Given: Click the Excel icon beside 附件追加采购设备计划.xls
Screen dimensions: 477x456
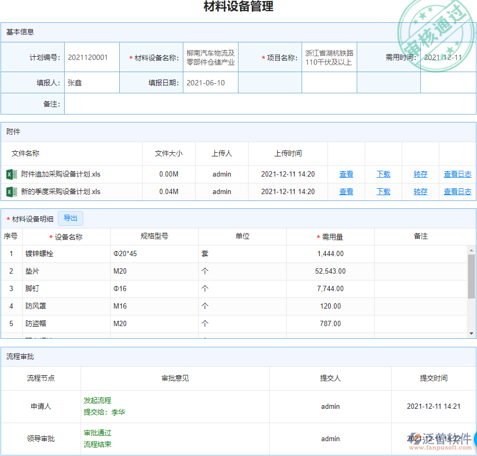Looking at the screenshot, I should click(x=12, y=174).
